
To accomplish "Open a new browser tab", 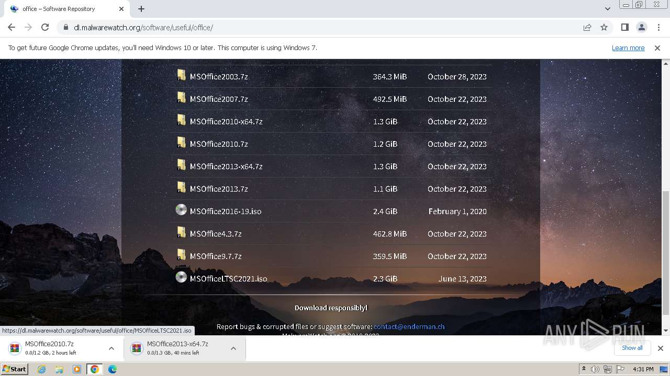I will pyautogui.click(x=141, y=9).
